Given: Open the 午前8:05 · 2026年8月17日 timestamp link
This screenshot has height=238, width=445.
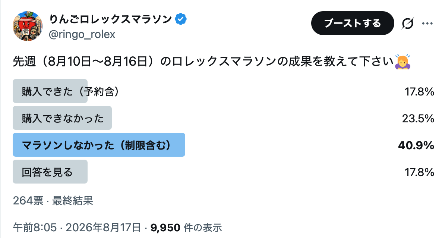Looking at the screenshot, I should click(x=77, y=228).
